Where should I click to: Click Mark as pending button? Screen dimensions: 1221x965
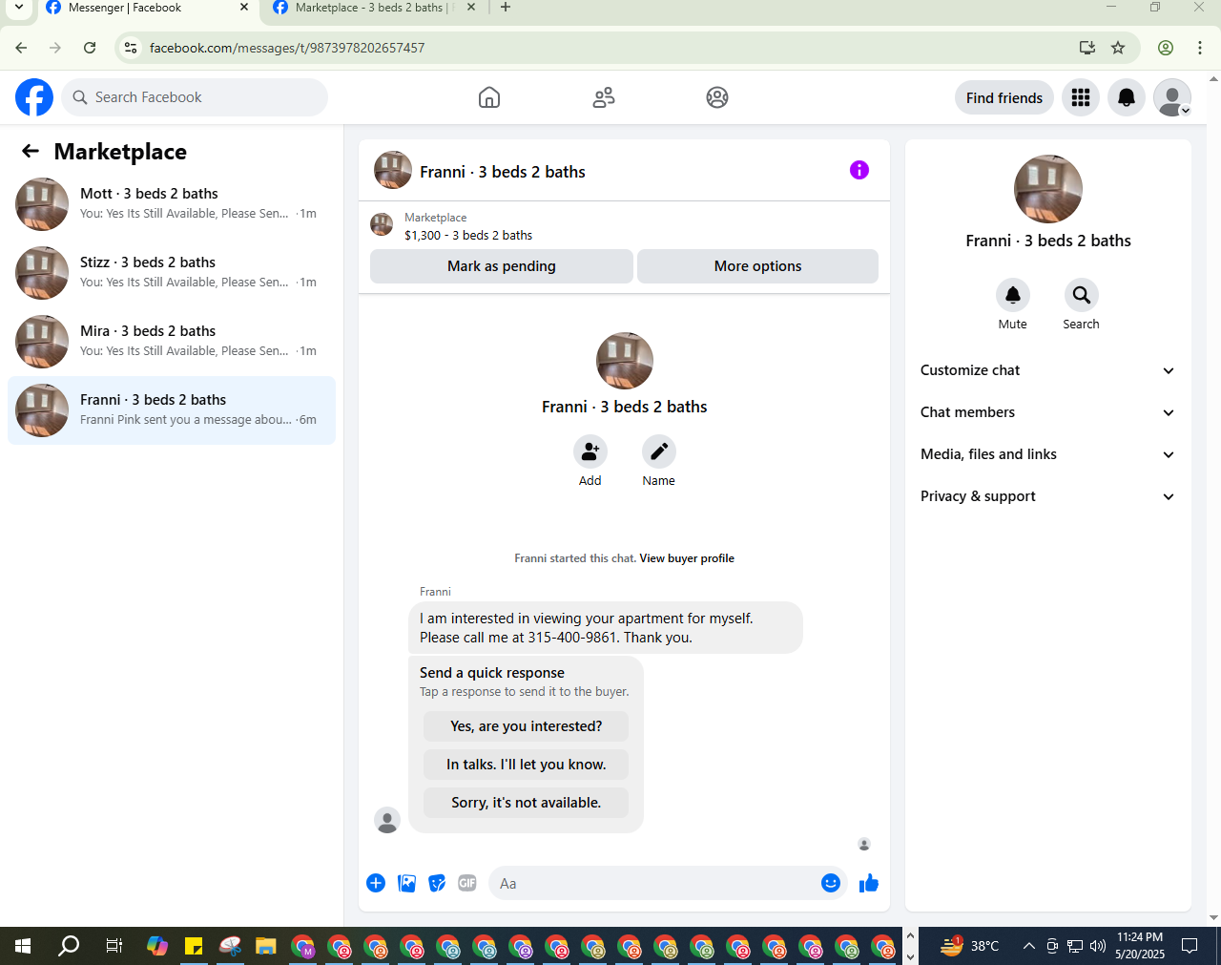pos(502,266)
